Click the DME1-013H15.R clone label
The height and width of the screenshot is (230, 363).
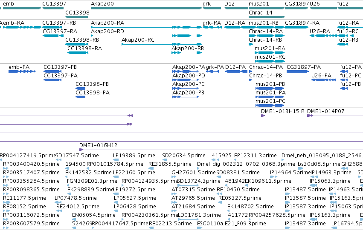tap(283, 111)
